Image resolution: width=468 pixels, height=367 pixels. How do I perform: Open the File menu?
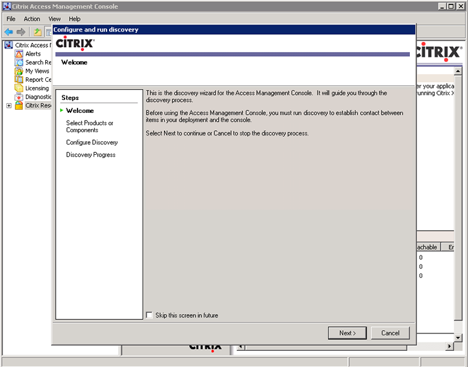click(11, 19)
